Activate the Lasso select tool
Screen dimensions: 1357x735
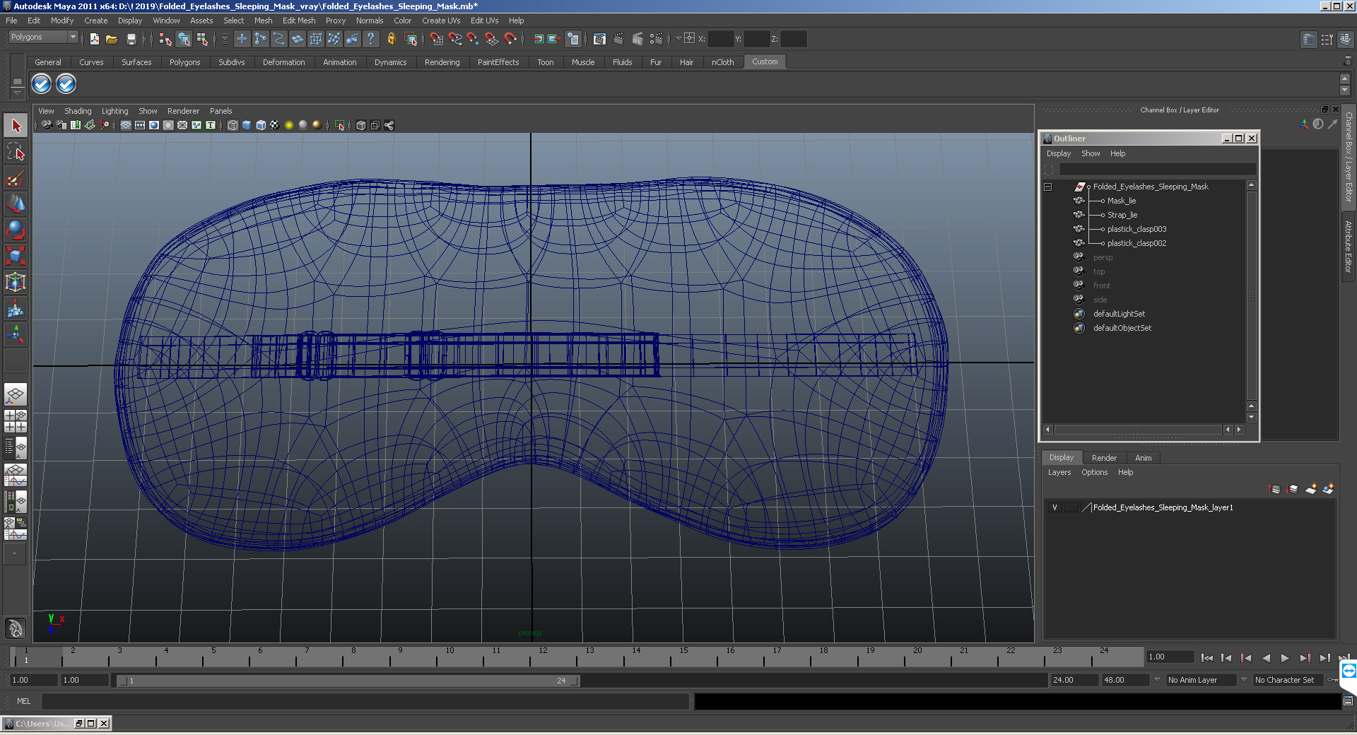pyautogui.click(x=16, y=152)
